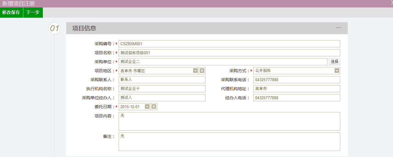Expand the 采购方式 dropdown
Viewport: 393px width, 157px height.
tap(337, 71)
